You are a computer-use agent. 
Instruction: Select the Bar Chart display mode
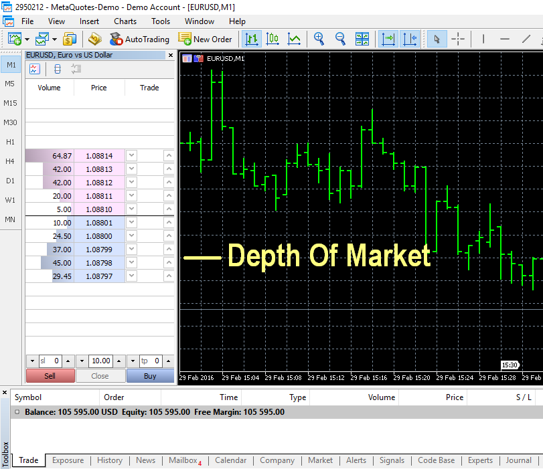pyautogui.click(x=252, y=39)
